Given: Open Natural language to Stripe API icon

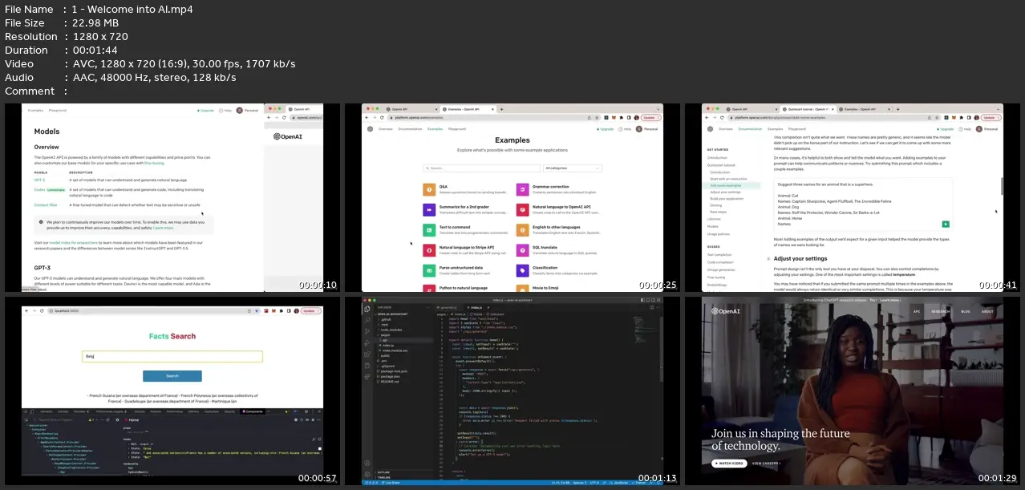Looking at the screenshot, I should (x=428, y=250).
